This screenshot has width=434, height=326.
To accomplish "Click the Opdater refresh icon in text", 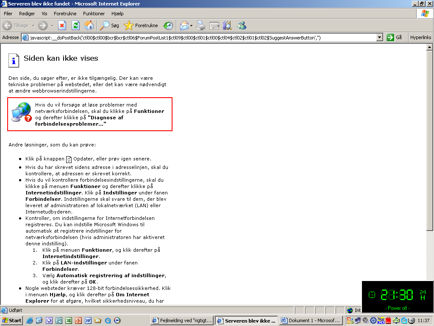I will point(69,160).
